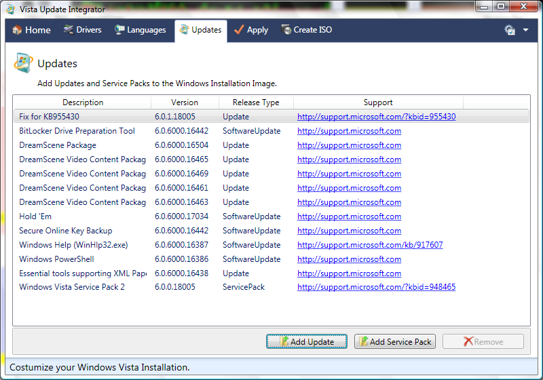Switch to the Drivers tab
The width and height of the screenshot is (543, 380).
click(x=82, y=30)
